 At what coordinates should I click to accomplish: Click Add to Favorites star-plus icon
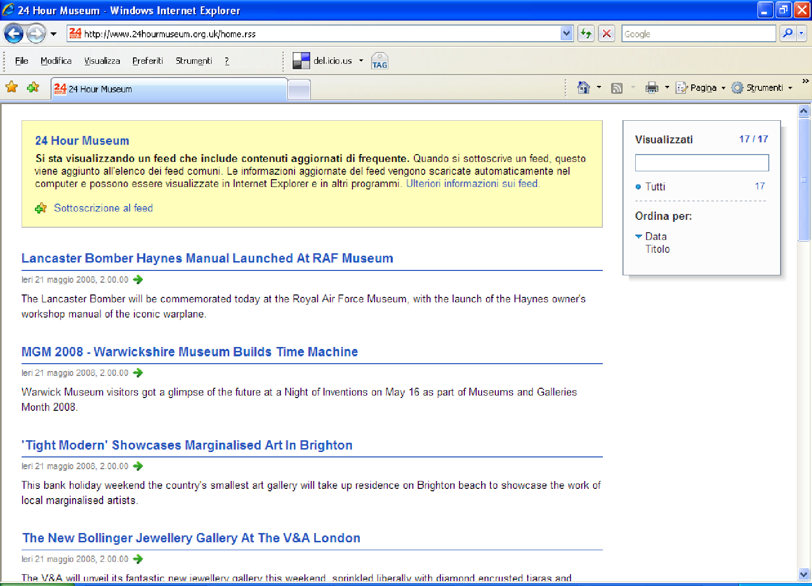tap(33, 87)
